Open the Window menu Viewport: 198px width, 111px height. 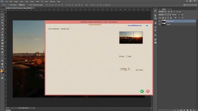pyautogui.click(x=52, y=2)
